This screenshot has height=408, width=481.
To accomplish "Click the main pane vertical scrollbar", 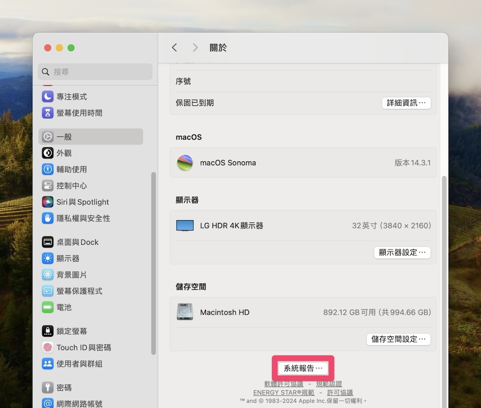I will [444, 292].
